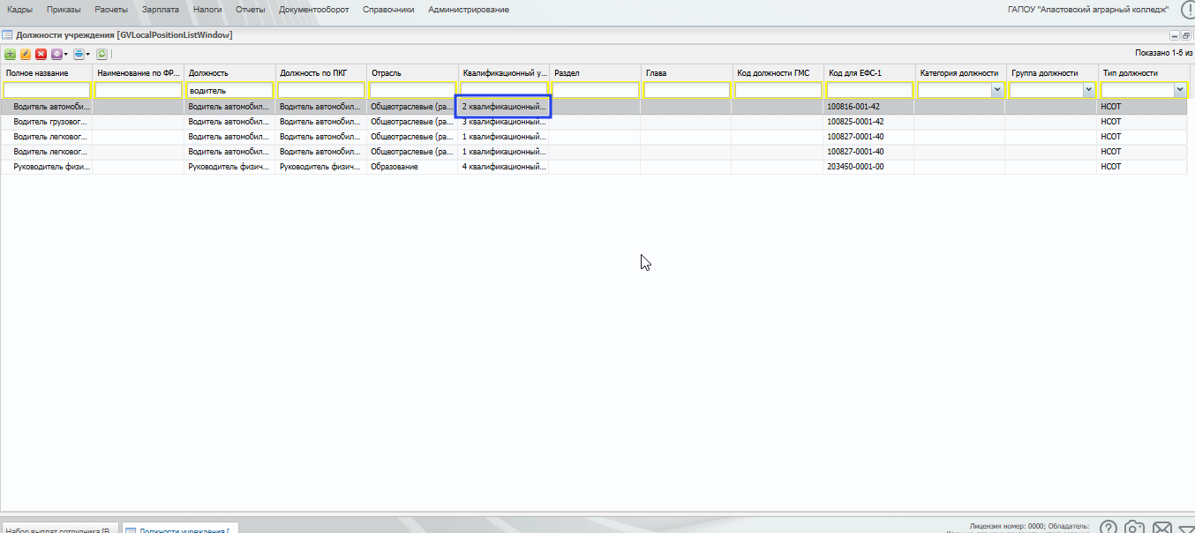The width and height of the screenshot is (1195, 533).
Task: Open the Зарплата menu
Action: (161, 10)
